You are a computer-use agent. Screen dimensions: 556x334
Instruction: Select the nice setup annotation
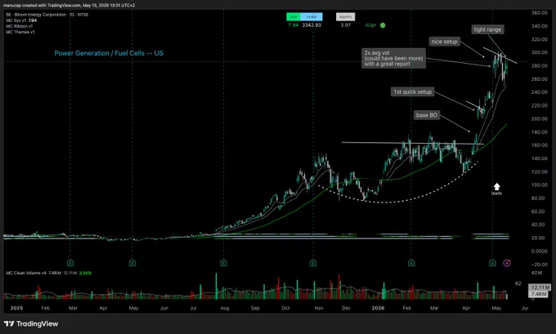coord(444,42)
